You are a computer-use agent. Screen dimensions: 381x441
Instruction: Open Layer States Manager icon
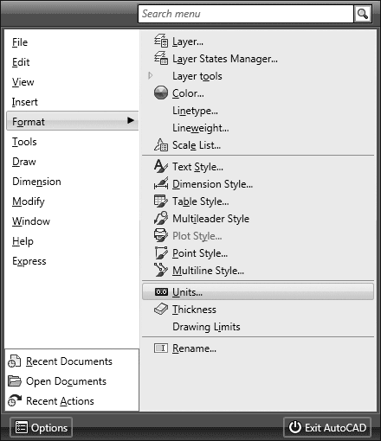tap(161, 58)
